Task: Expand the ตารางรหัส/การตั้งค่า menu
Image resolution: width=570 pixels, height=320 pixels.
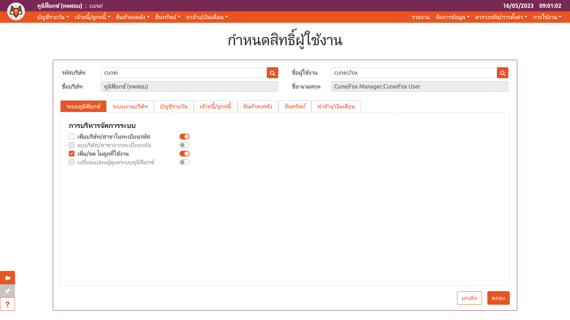Action: point(501,17)
